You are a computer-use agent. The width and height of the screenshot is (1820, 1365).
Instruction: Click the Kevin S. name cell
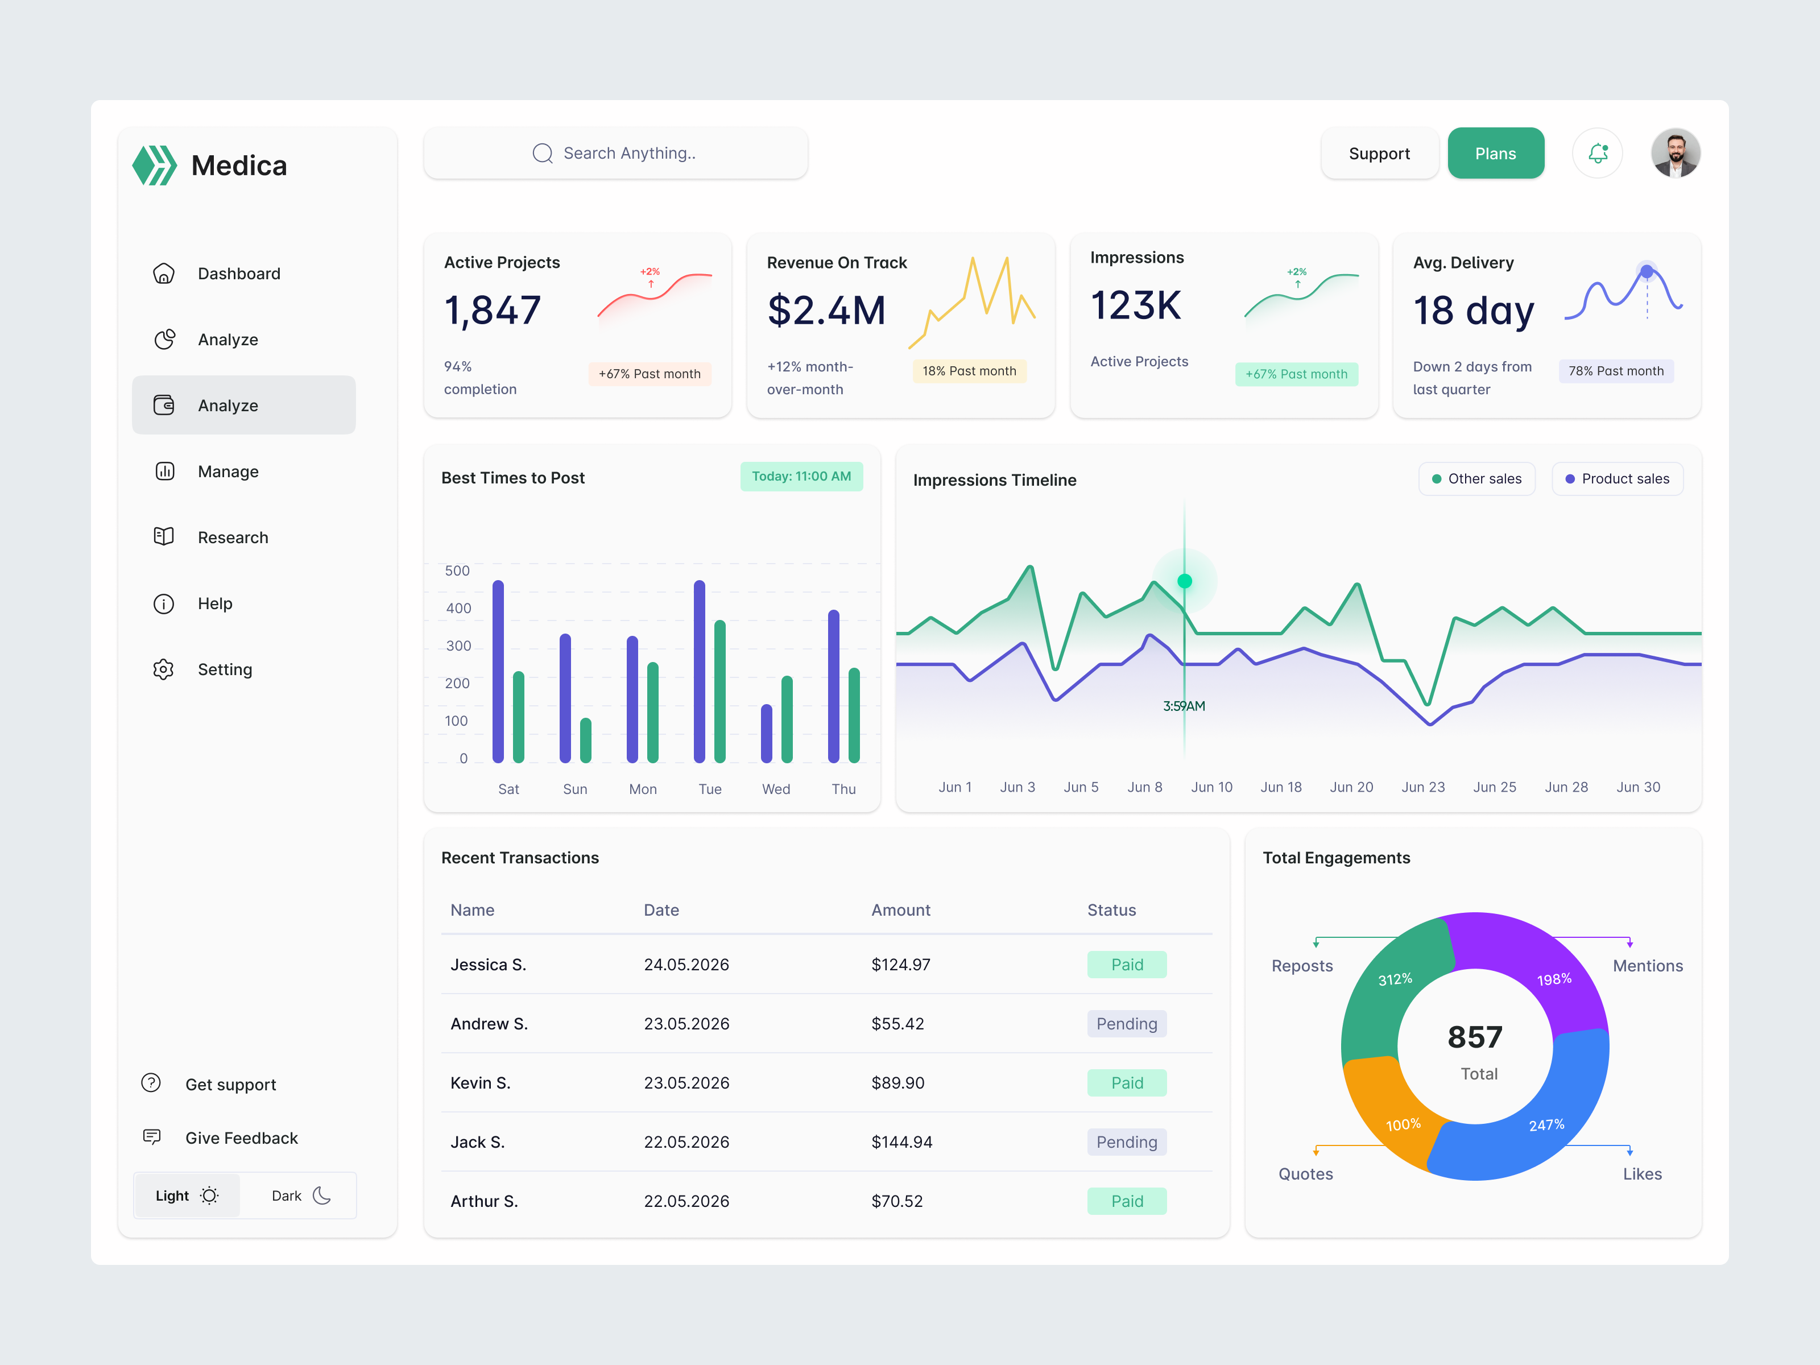tap(481, 1083)
